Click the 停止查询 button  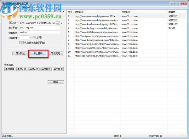click(x=38, y=54)
